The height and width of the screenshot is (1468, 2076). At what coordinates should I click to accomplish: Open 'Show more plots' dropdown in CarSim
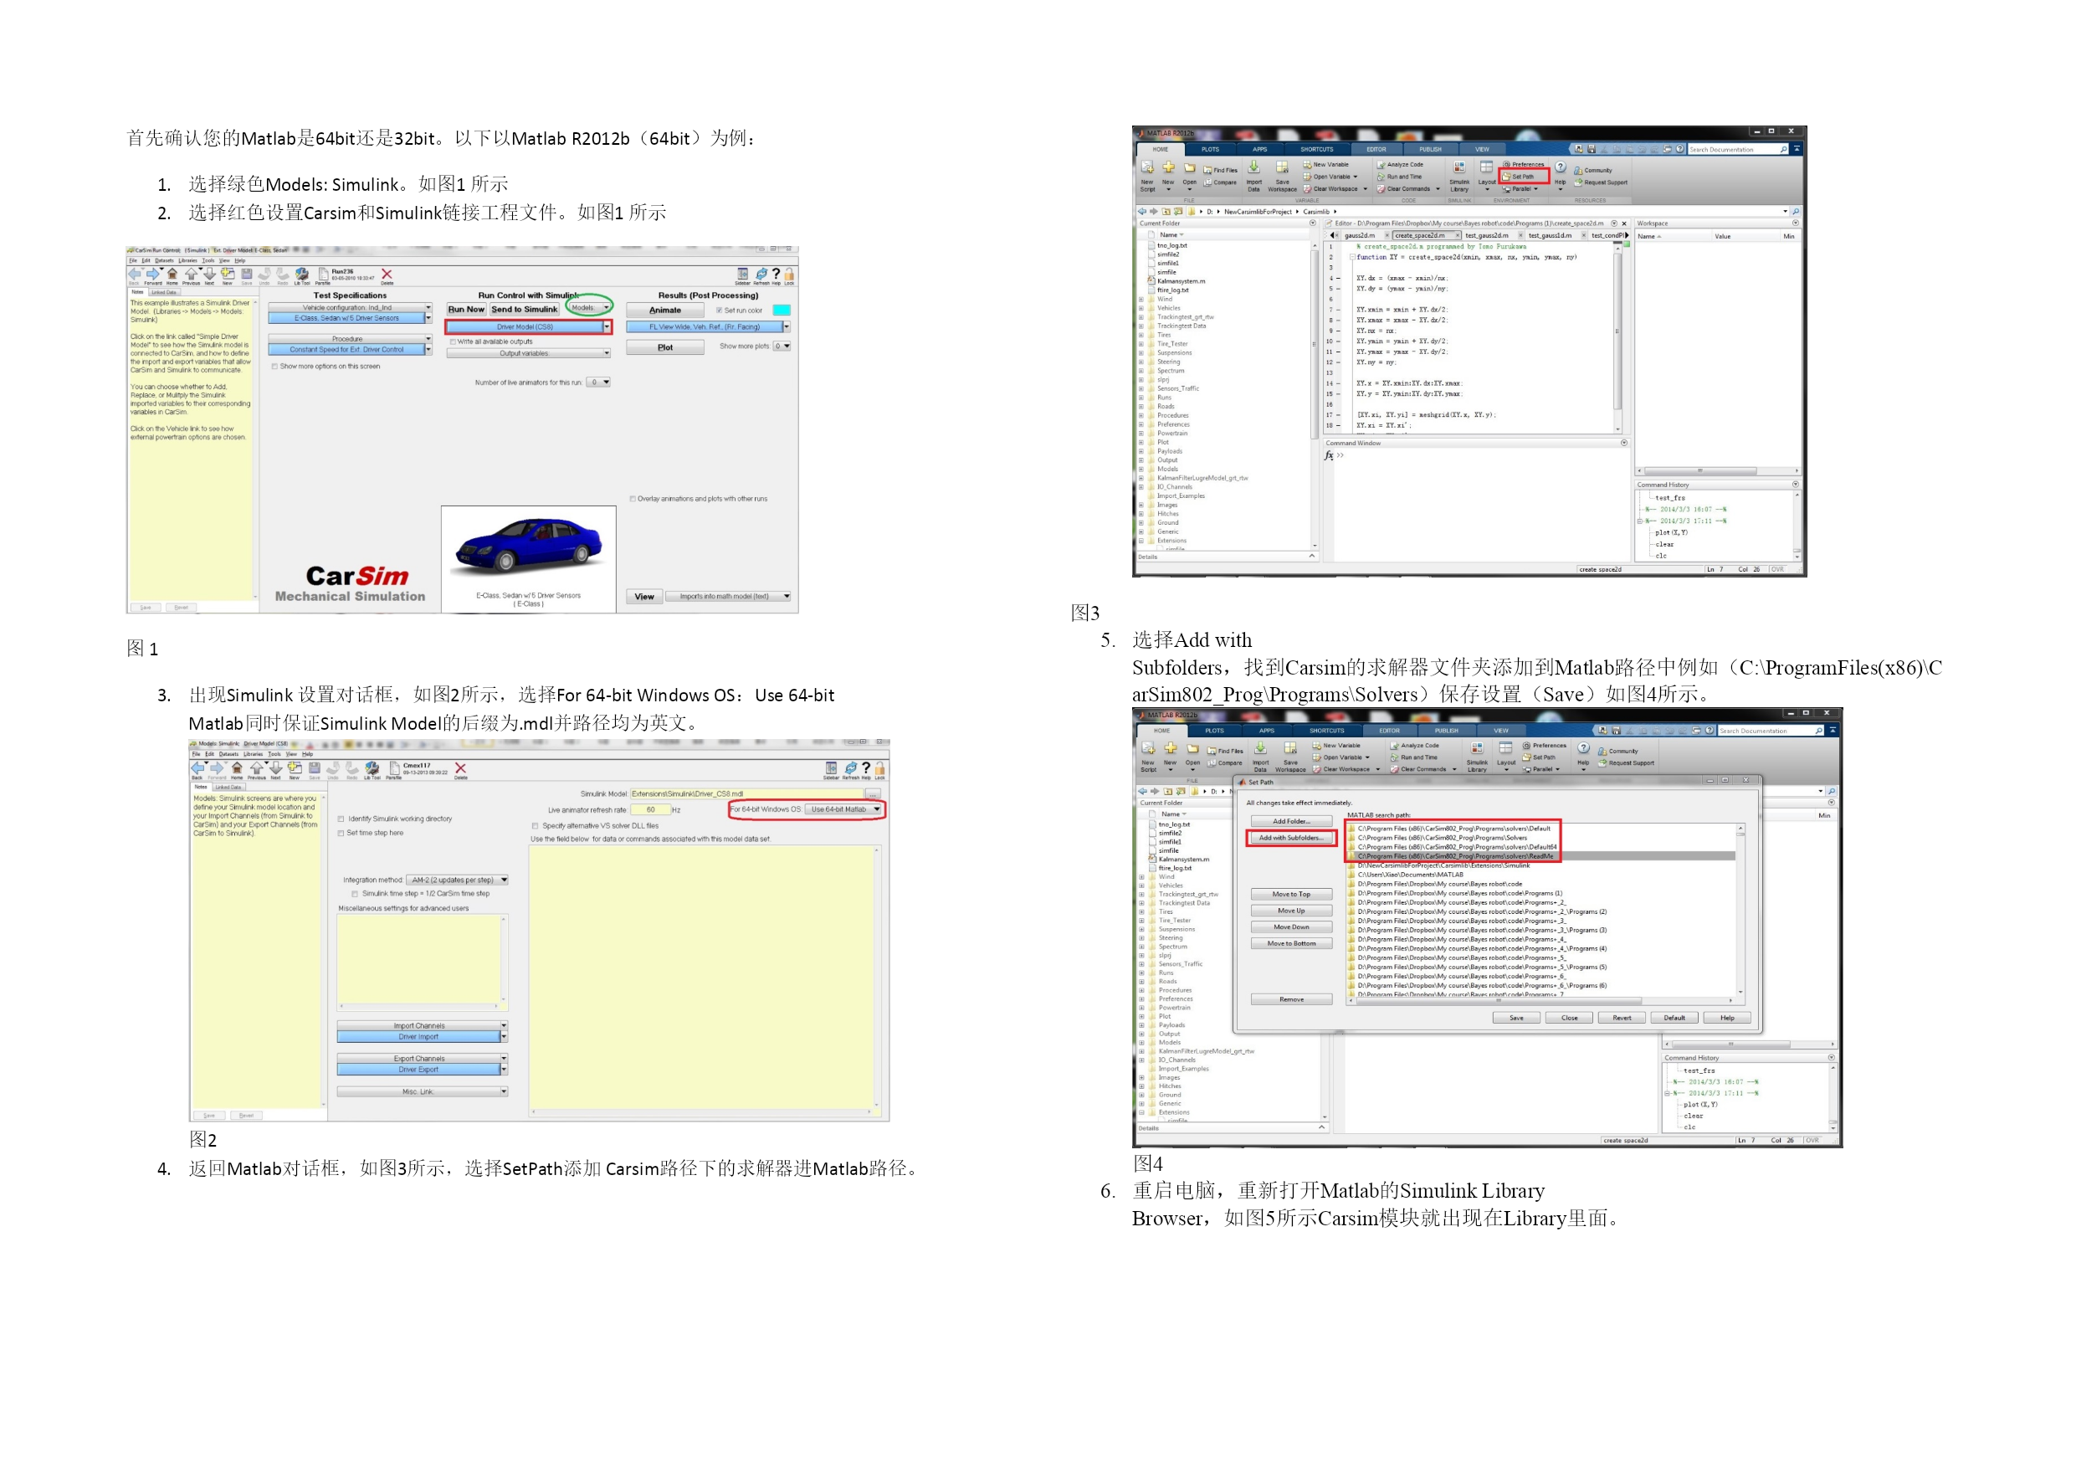coord(783,346)
